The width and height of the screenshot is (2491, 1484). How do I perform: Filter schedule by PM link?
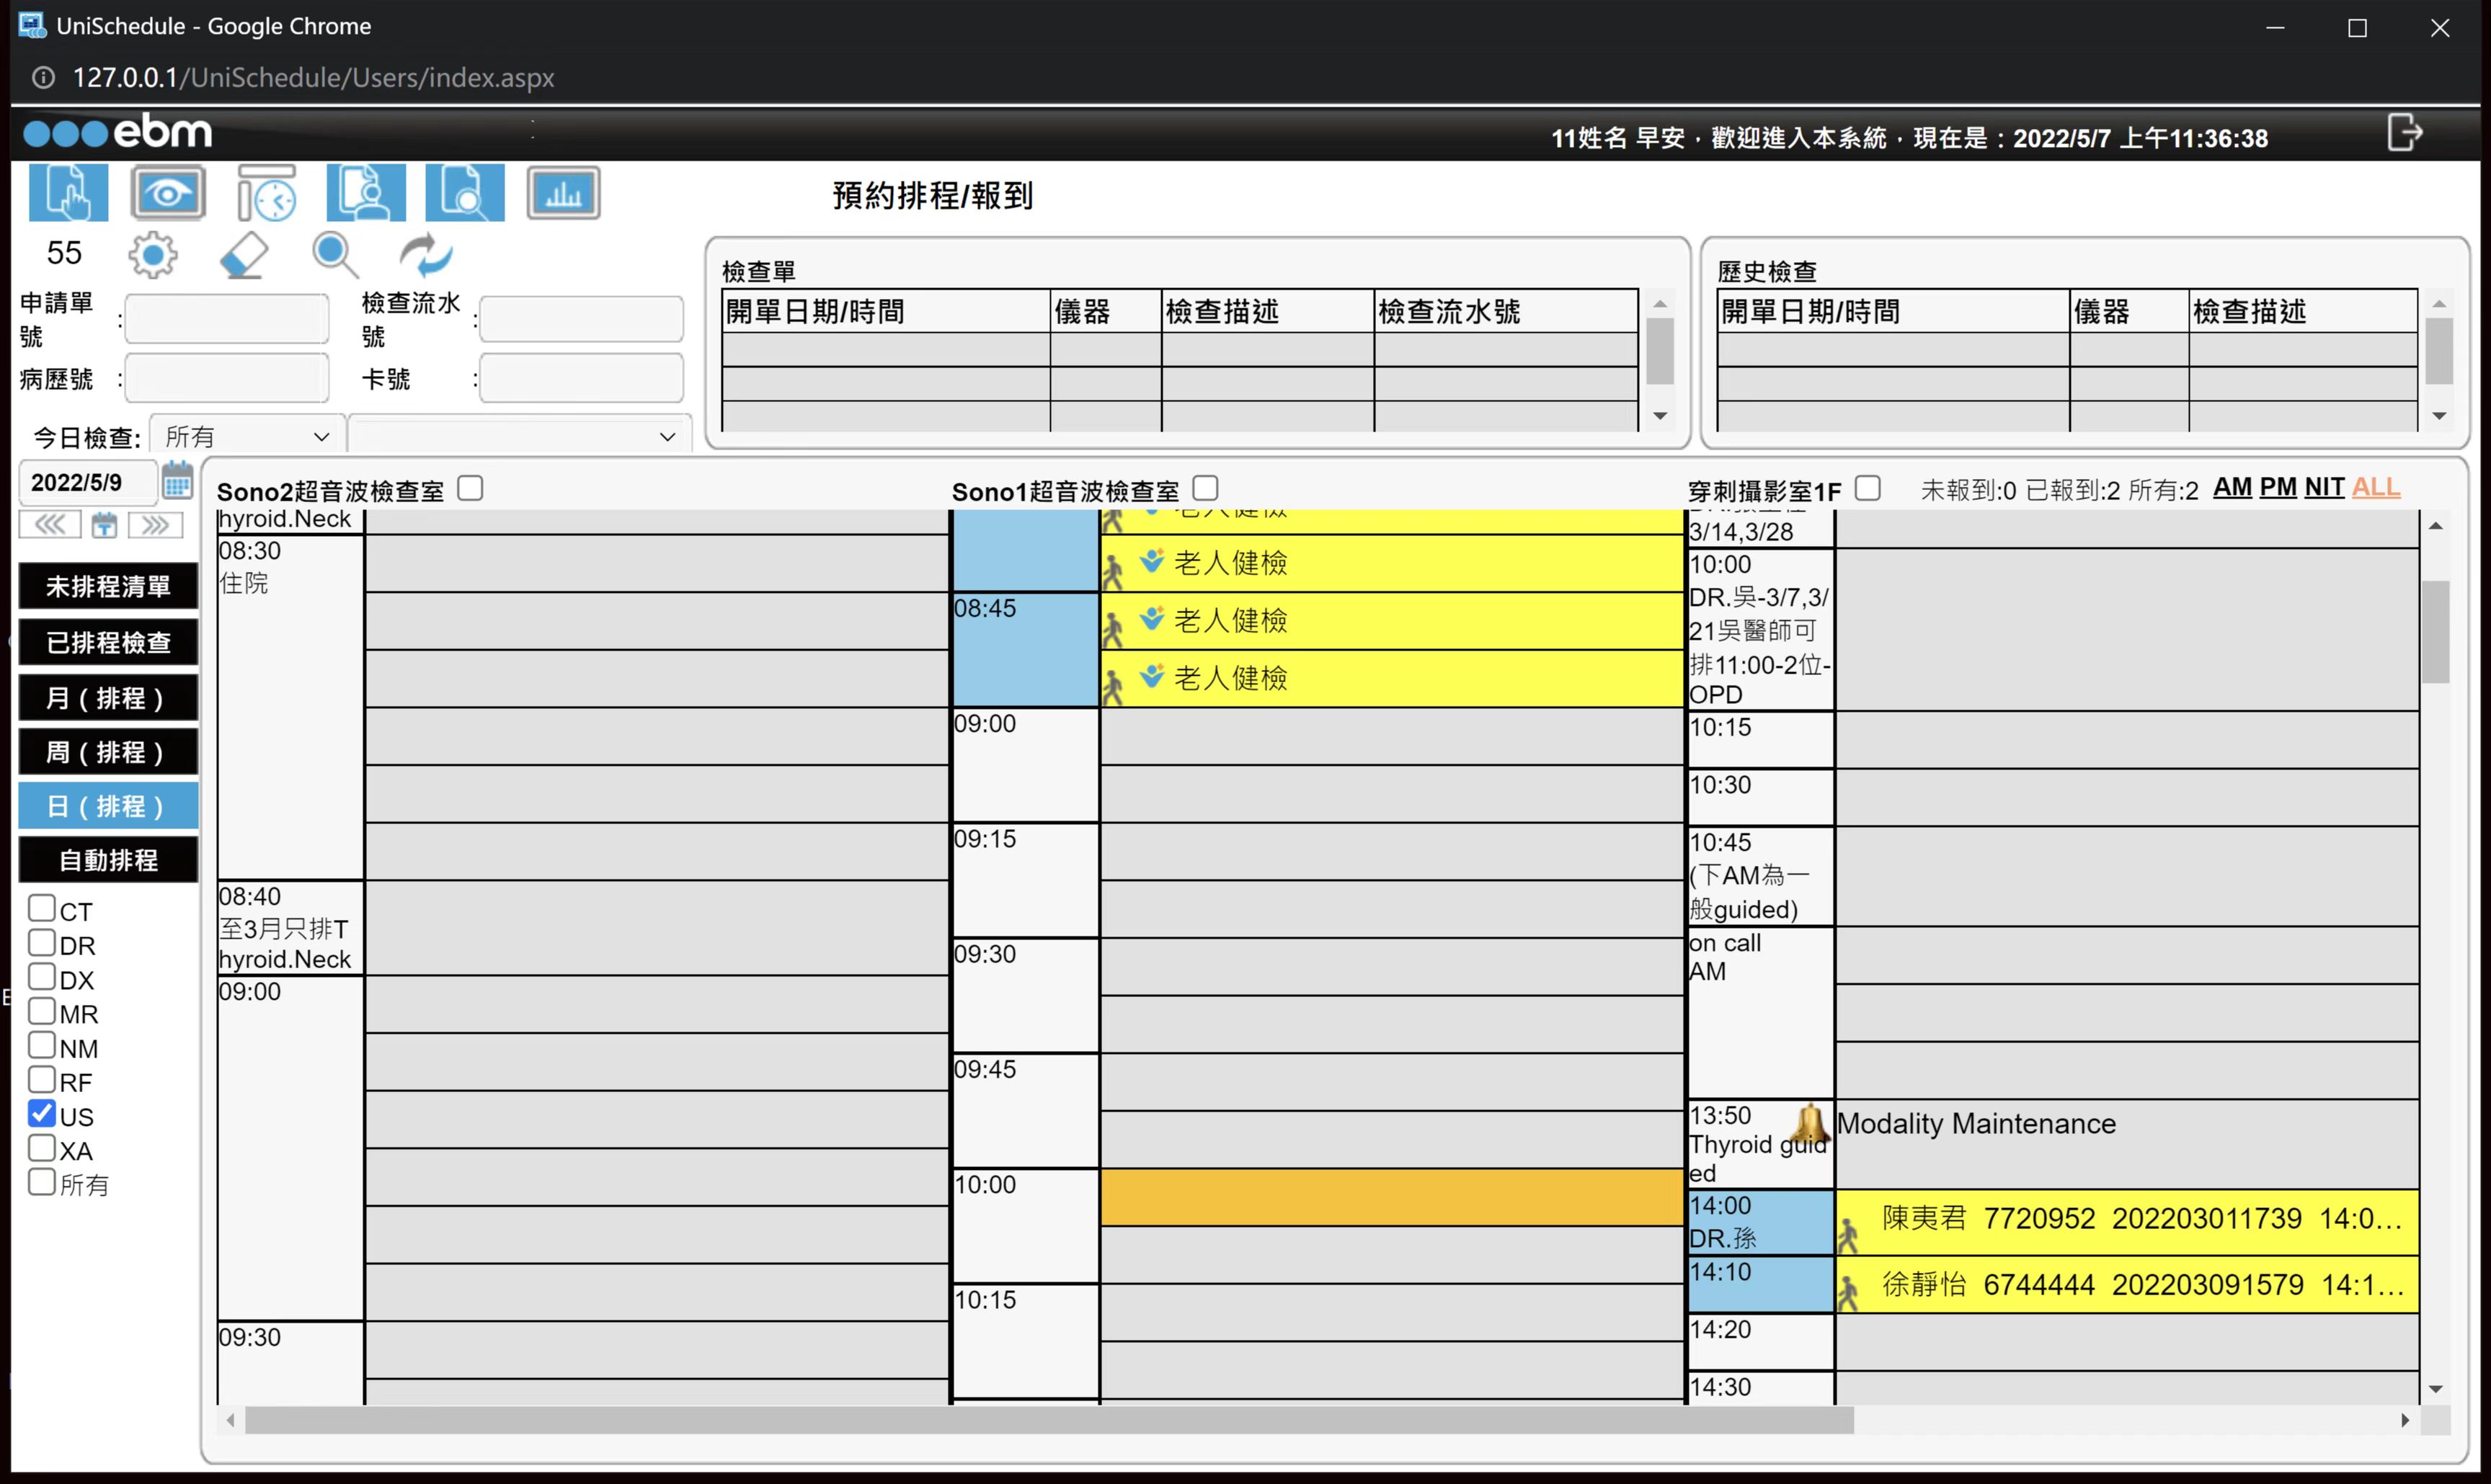(2278, 488)
